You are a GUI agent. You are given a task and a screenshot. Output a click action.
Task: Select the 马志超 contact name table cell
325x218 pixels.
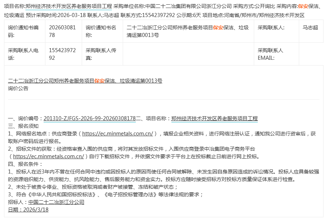tap(310, 28)
